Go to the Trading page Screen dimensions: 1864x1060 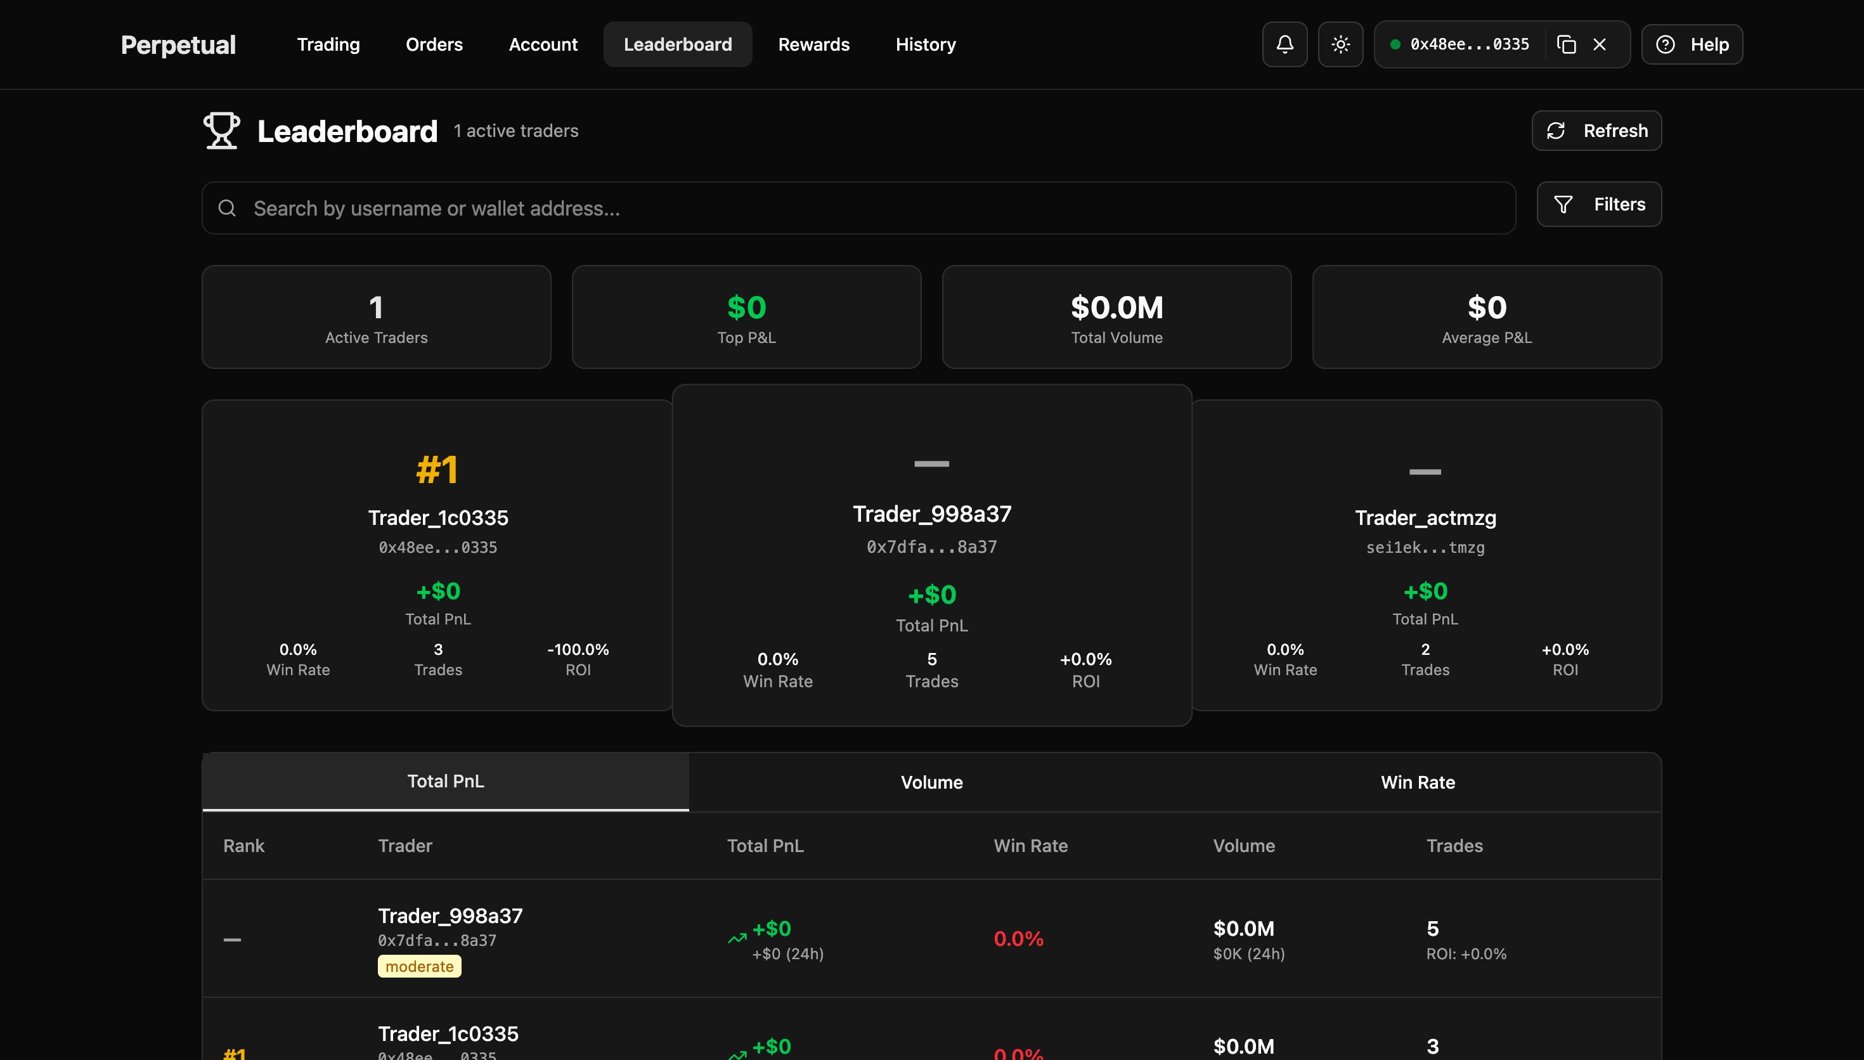[x=328, y=44]
